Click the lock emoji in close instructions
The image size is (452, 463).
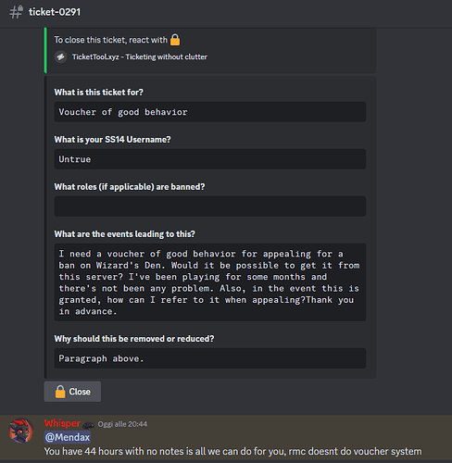click(175, 40)
